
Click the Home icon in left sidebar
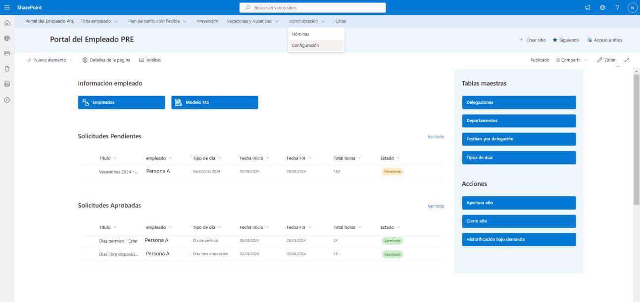[x=7, y=23]
